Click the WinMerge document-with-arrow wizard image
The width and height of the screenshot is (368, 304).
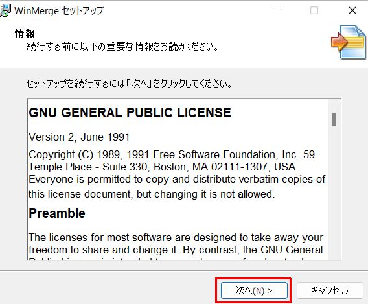click(349, 42)
